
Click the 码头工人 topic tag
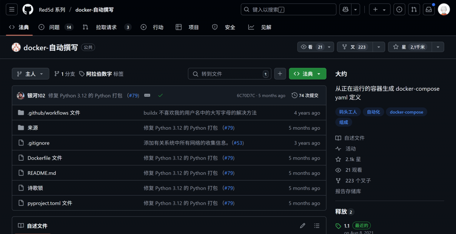348,112
